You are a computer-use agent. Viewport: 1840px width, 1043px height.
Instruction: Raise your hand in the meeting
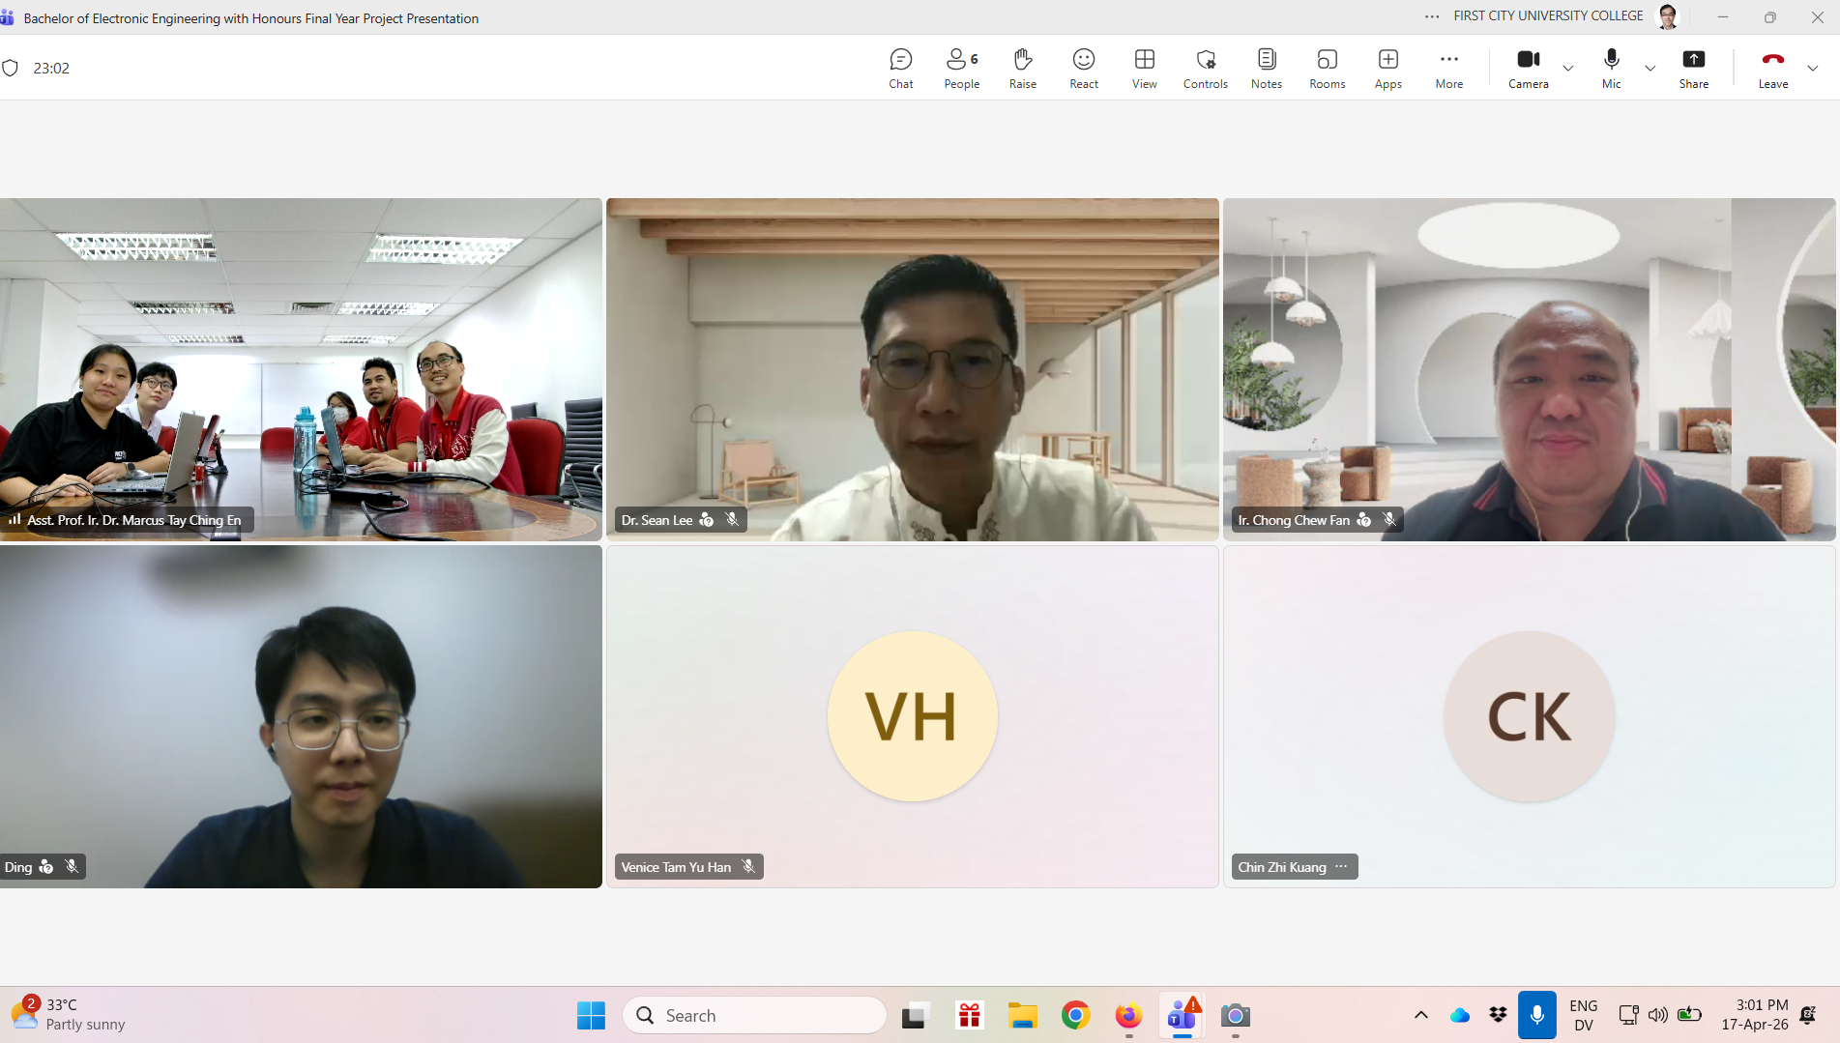tap(1022, 69)
